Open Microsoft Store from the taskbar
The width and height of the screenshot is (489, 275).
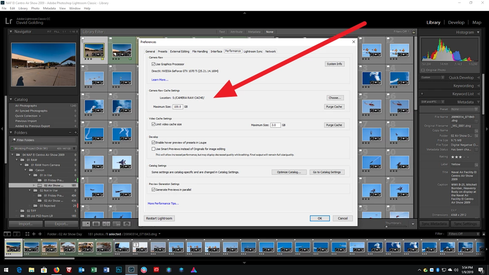[x=44, y=270]
